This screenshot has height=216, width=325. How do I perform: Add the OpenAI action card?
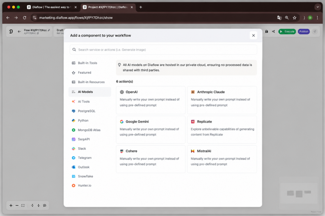[x=151, y=100]
